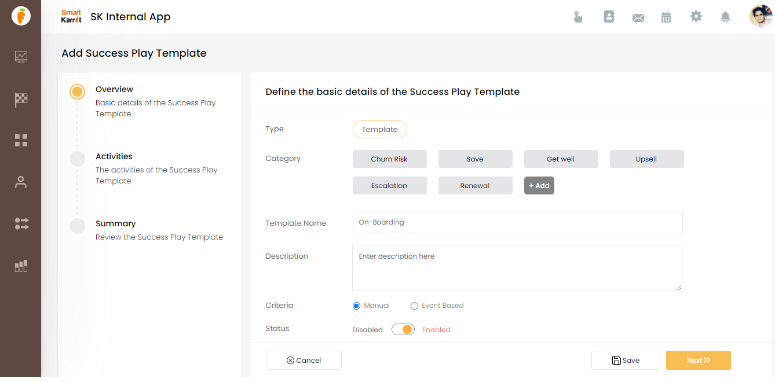
Task: Open the workflow arrows icon in sidebar
Action: pyautogui.click(x=21, y=224)
